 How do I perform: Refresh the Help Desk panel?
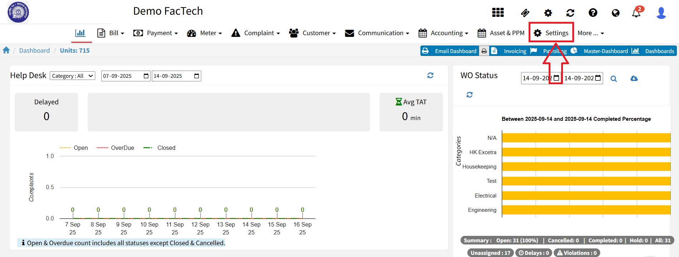(430, 75)
